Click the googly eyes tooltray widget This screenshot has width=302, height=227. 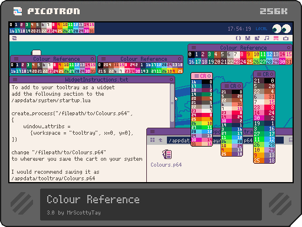281,29
